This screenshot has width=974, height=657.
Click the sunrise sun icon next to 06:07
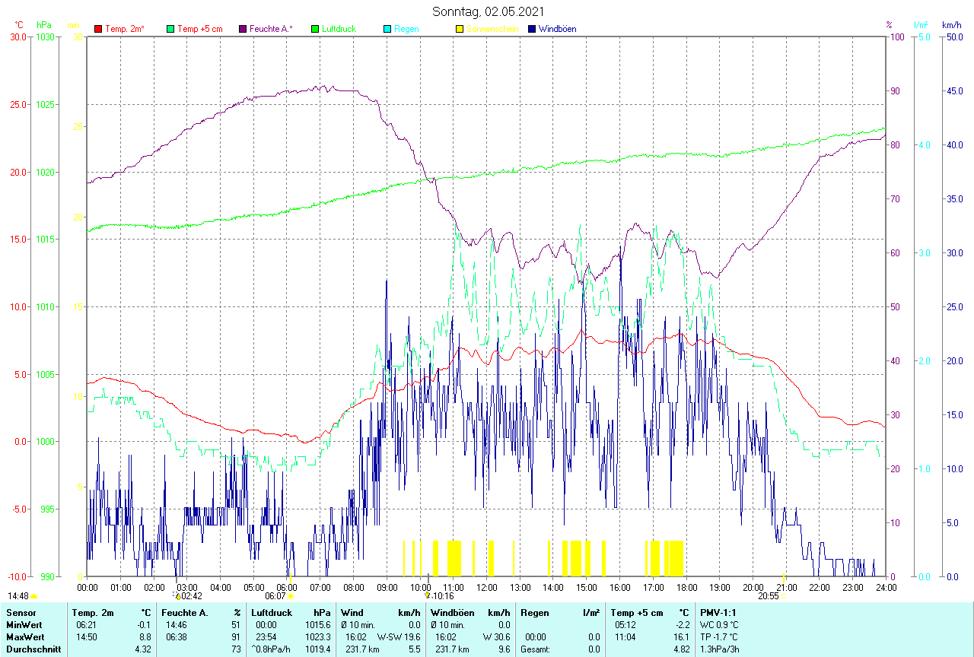[x=291, y=597]
